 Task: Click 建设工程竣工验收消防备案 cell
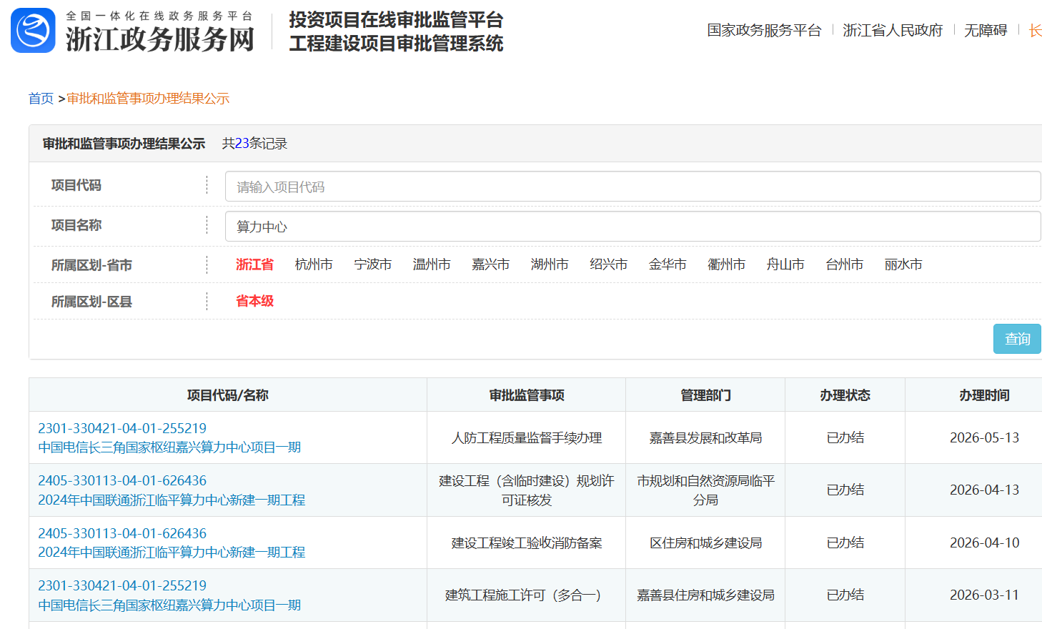527,543
